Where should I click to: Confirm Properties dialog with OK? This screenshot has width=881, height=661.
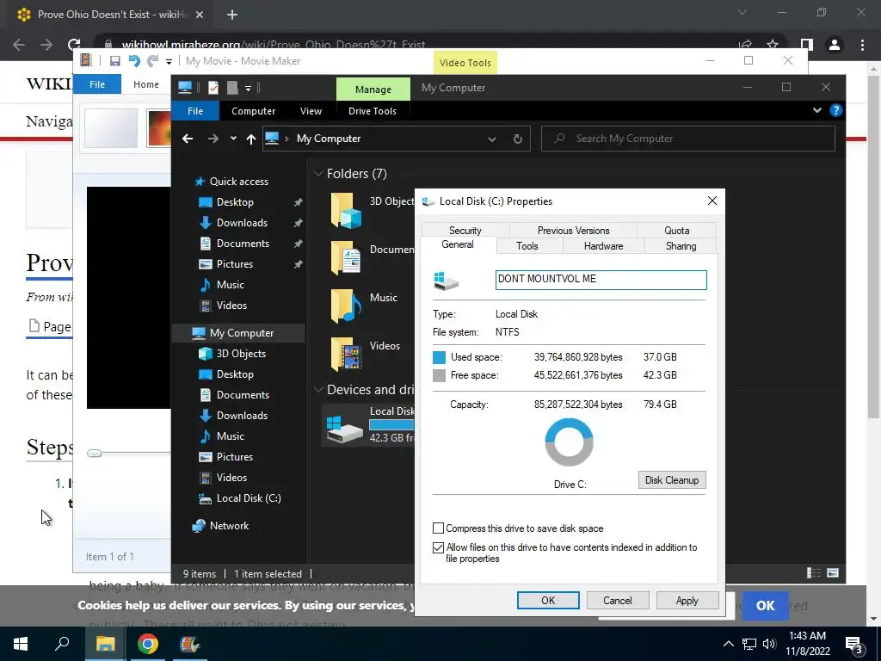click(548, 600)
